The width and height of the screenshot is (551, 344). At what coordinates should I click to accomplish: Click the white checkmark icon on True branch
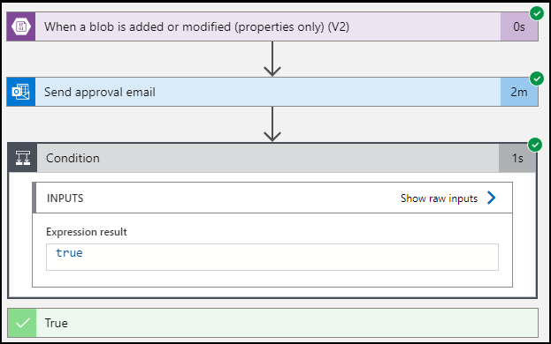point(22,323)
